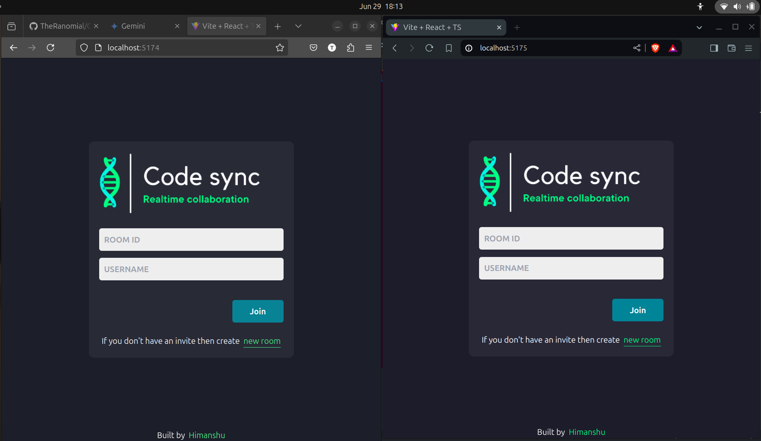View site information for localhost:5175
This screenshot has width=761, height=441.
pyautogui.click(x=469, y=48)
